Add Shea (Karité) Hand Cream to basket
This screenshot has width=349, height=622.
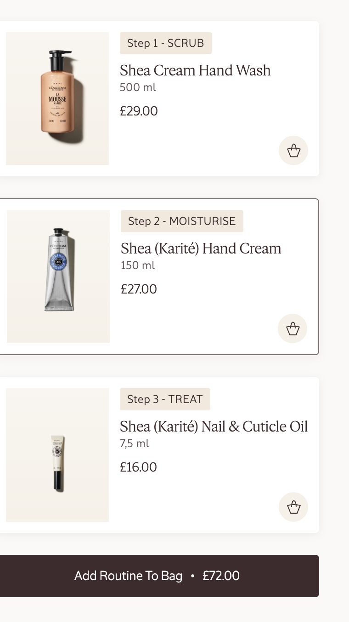[293, 328]
